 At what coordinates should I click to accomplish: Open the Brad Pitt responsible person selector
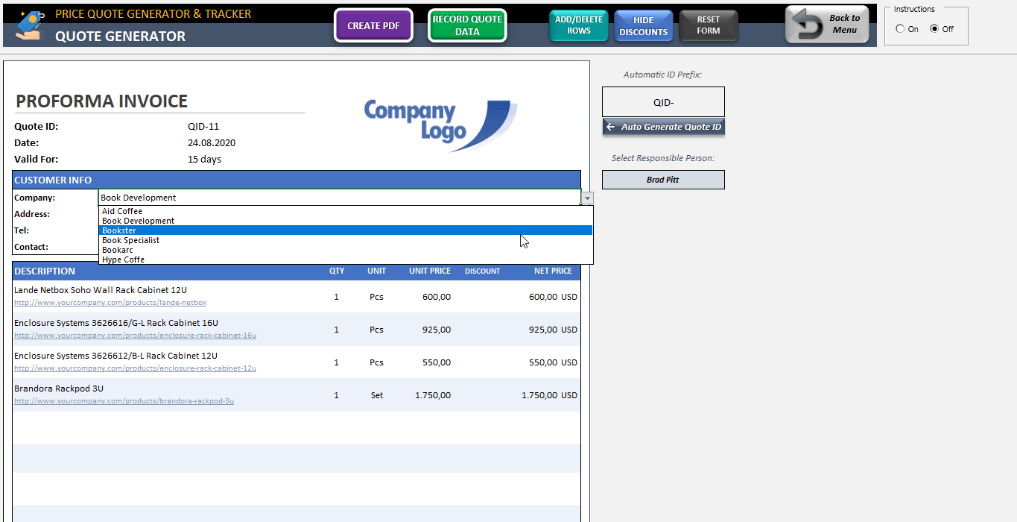tap(663, 180)
